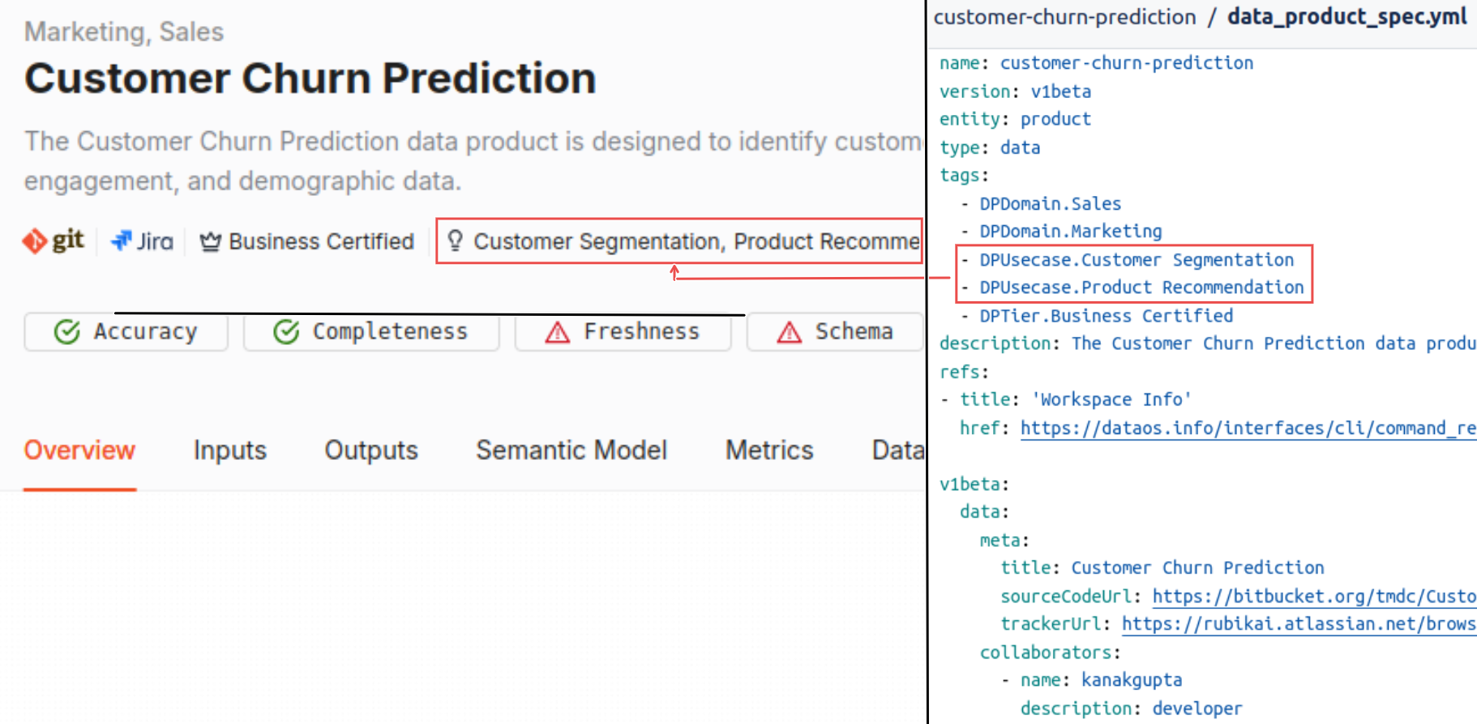1477x724 pixels.
Task: Open the bitbucket sourceCodeUrl link
Action: tap(1314, 597)
